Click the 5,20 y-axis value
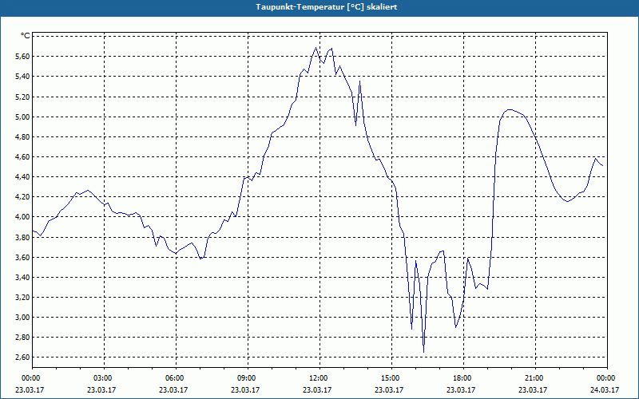Viewport: 639px width, 399px height. click(22, 97)
